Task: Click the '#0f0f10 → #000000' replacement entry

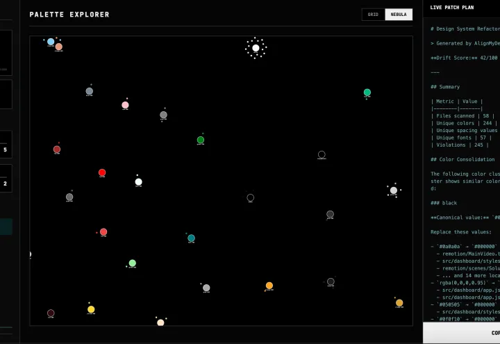Action: [x=465, y=319]
